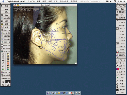Select the hand pan tool

click(3, 85)
